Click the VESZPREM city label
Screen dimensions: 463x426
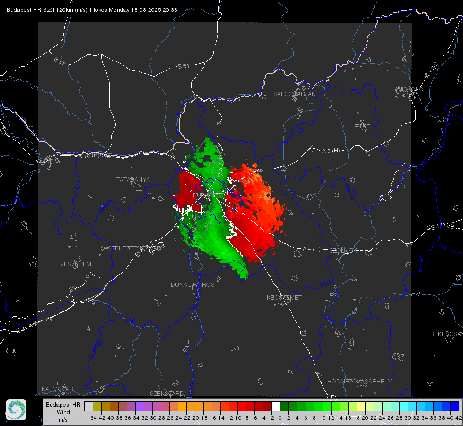point(76,264)
